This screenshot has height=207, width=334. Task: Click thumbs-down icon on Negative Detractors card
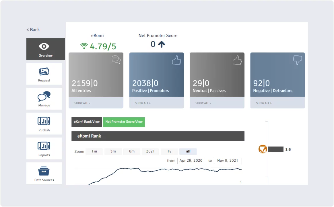298,60
